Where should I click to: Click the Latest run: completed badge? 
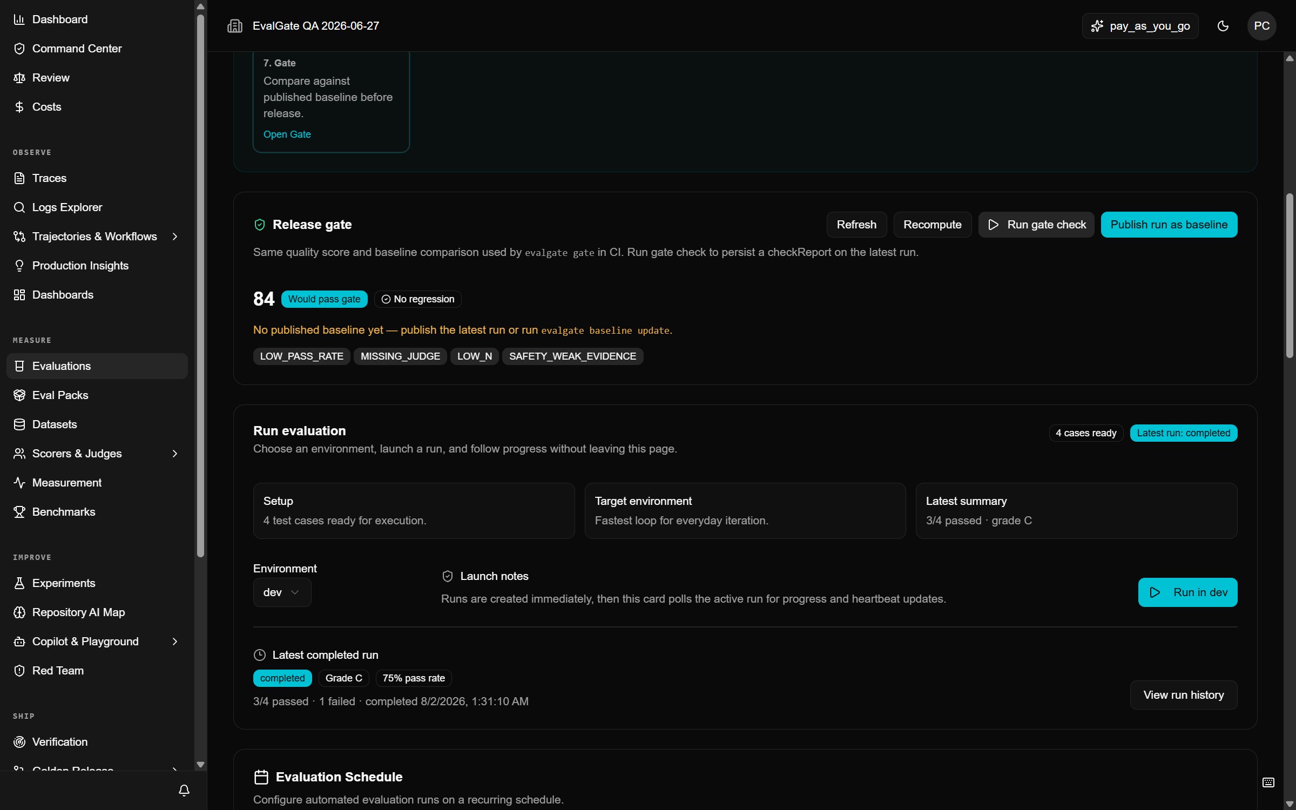(1184, 433)
